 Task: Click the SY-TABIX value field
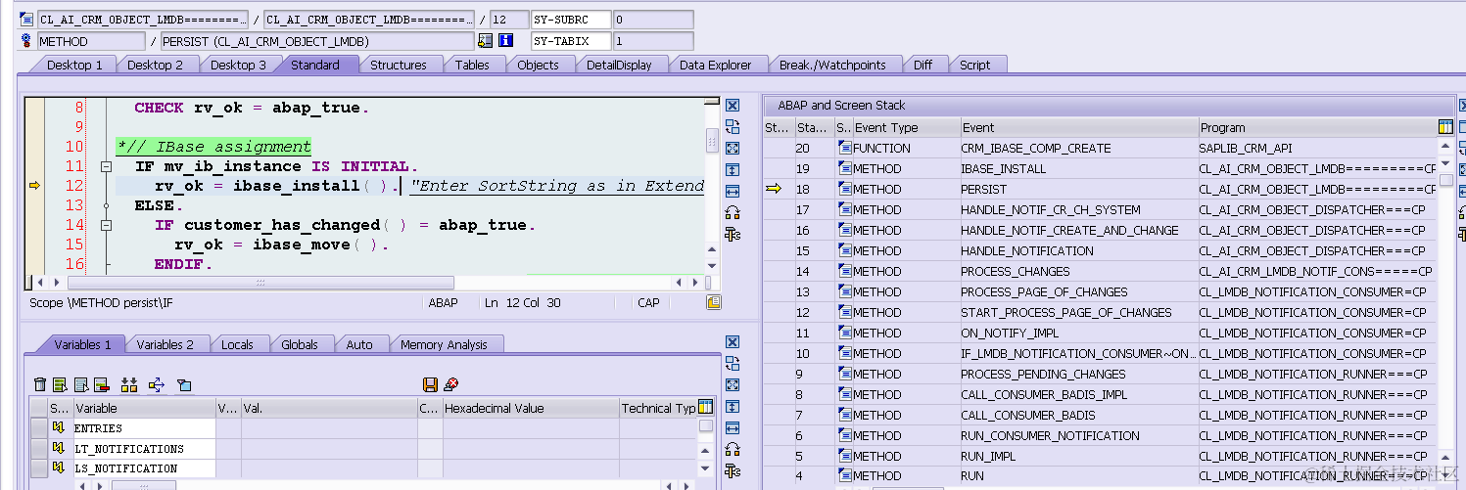[x=653, y=41]
